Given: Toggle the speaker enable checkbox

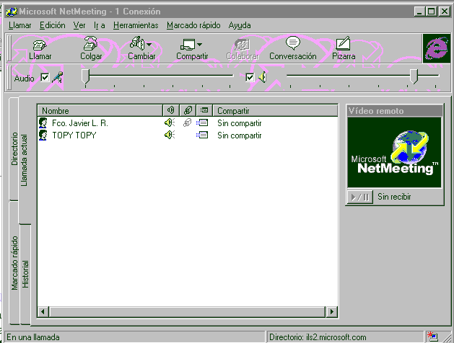Looking at the screenshot, I should (250, 77).
